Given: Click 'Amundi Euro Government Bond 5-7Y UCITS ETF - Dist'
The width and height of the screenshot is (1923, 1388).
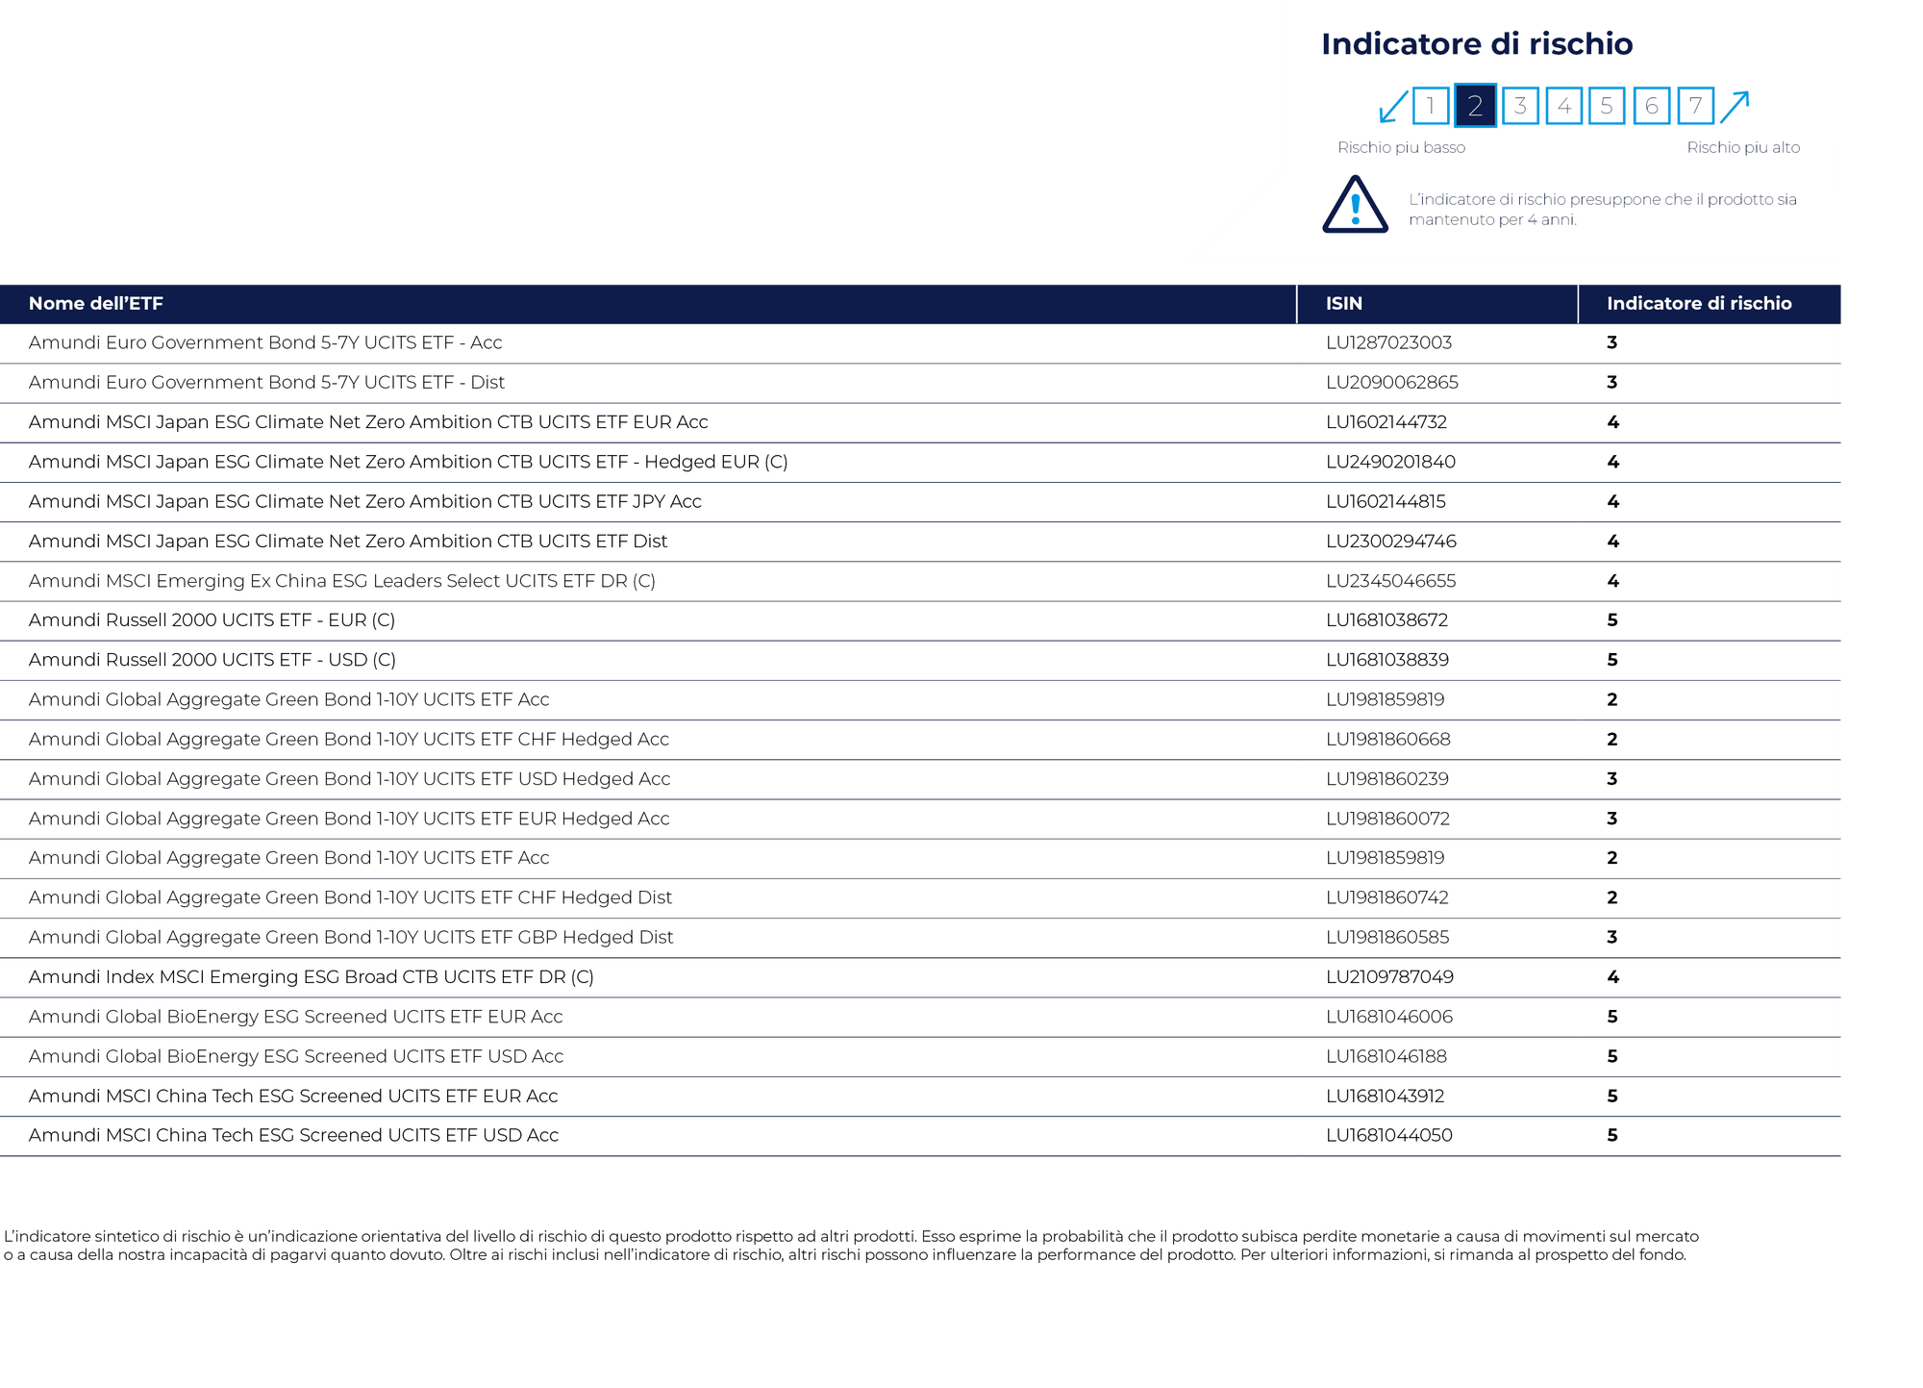Looking at the screenshot, I should tap(266, 382).
